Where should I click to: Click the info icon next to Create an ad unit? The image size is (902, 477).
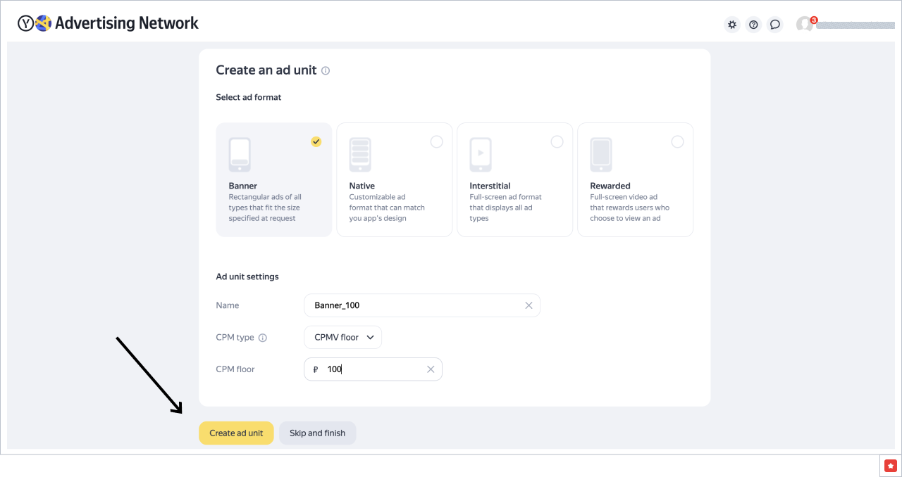pyautogui.click(x=325, y=70)
